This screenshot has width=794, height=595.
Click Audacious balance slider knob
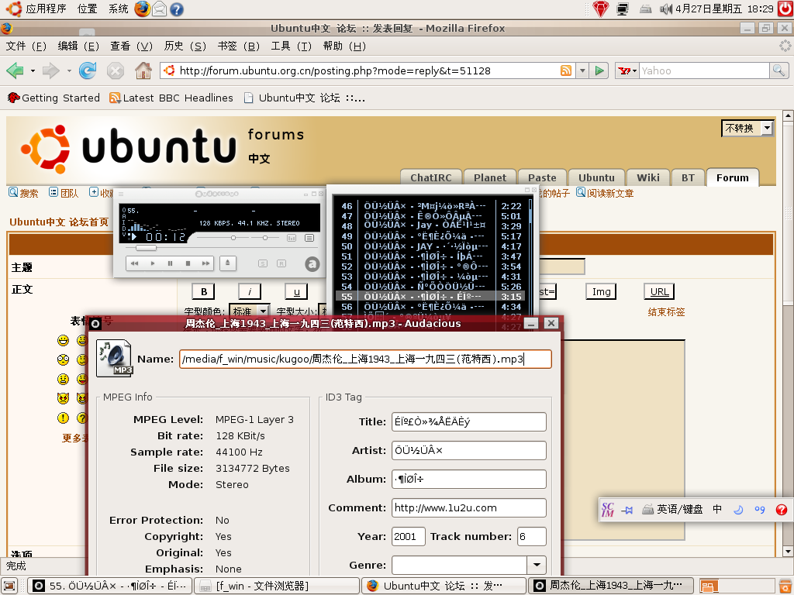(x=265, y=237)
